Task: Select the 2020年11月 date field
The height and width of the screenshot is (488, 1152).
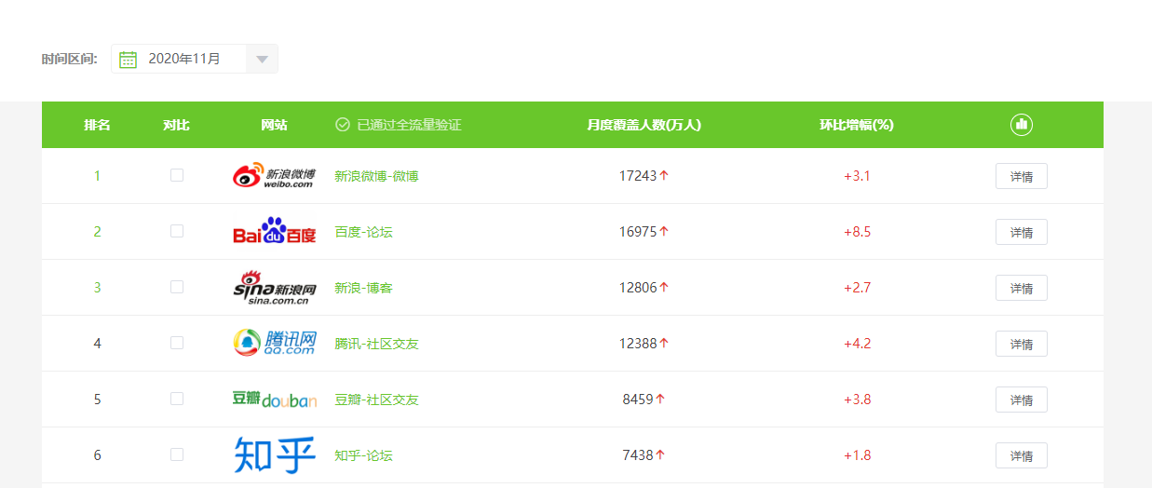Action: [184, 59]
